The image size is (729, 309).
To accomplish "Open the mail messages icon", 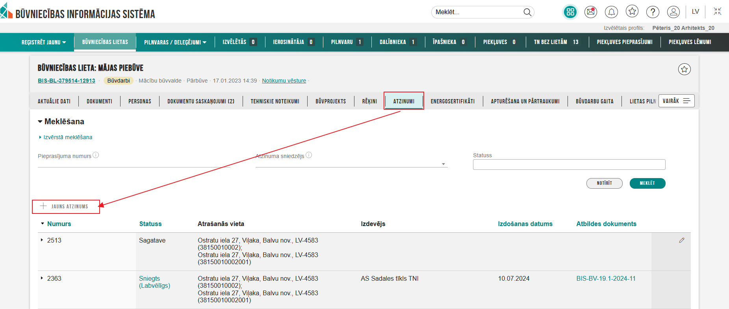I will tap(590, 12).
